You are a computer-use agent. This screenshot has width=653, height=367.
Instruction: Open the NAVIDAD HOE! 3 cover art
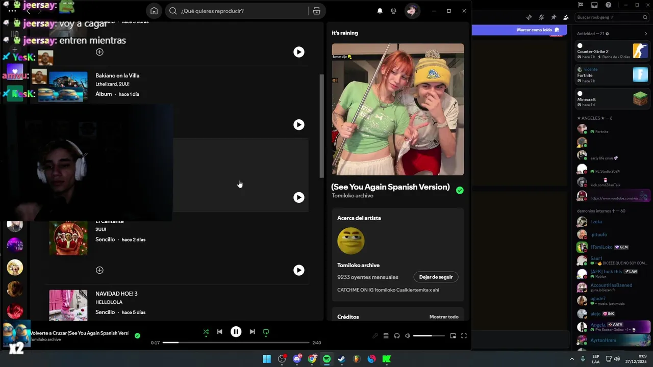(x=68, y=305)
